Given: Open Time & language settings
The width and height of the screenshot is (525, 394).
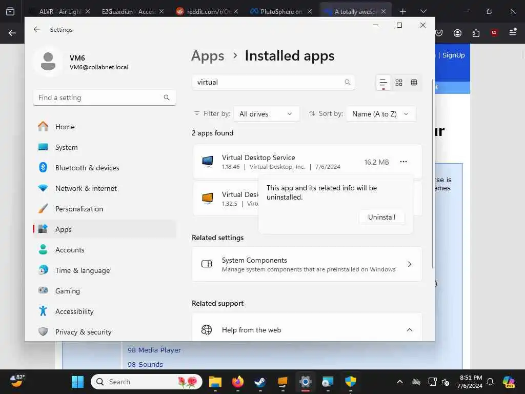Looking at the screenshot, I should coord(105,270).
